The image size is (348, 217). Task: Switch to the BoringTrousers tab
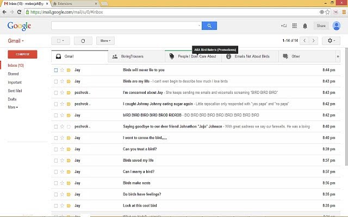(x=137, y=56)
